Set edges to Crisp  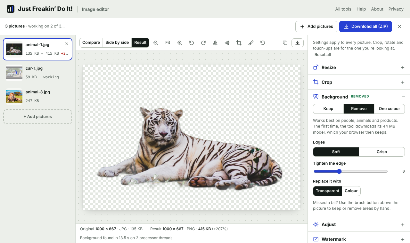[x=382, y=152]
